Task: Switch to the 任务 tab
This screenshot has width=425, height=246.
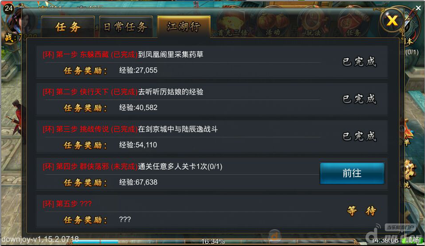Action: tap(68, 26)
